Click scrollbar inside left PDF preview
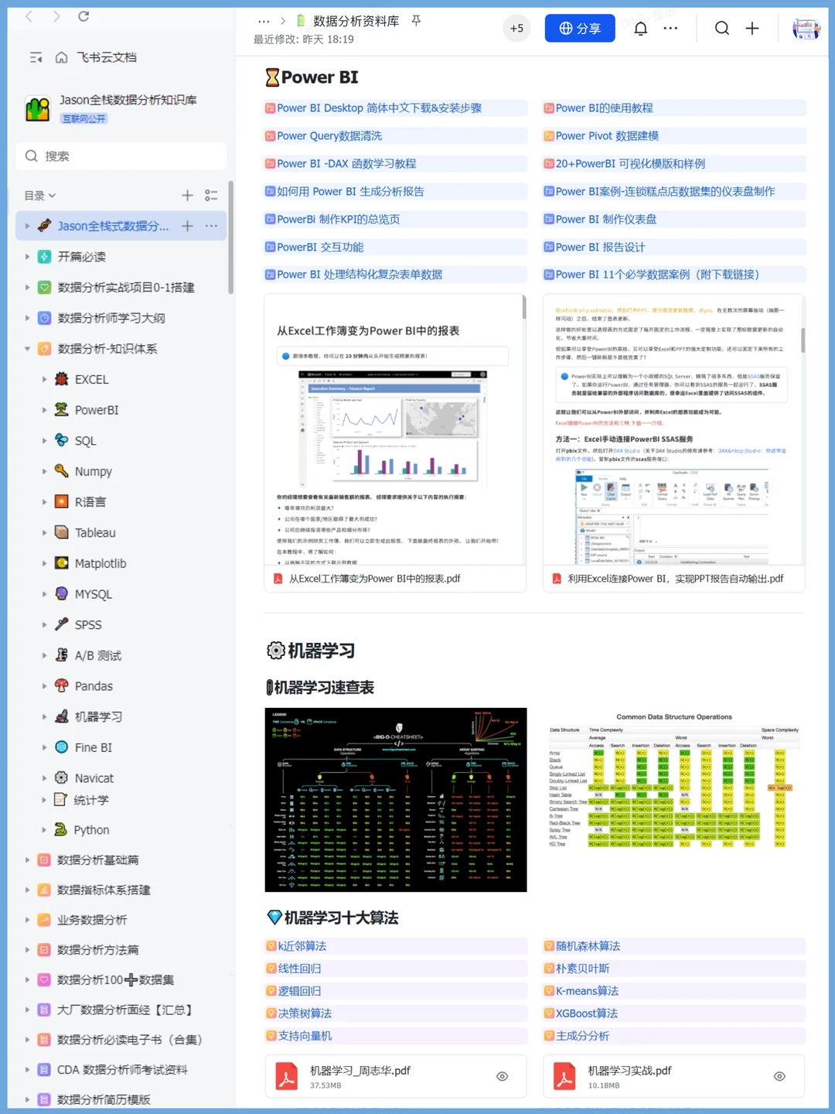This screenshot has width=835, height=1114. tap(523, 307)
